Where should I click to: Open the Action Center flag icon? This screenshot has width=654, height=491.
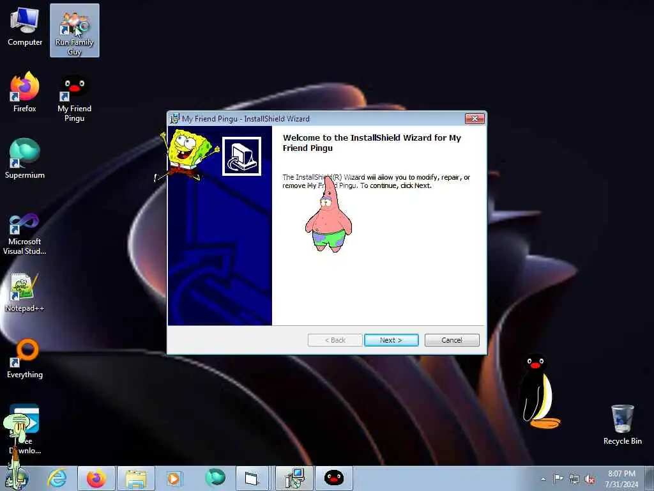point(558,478)
